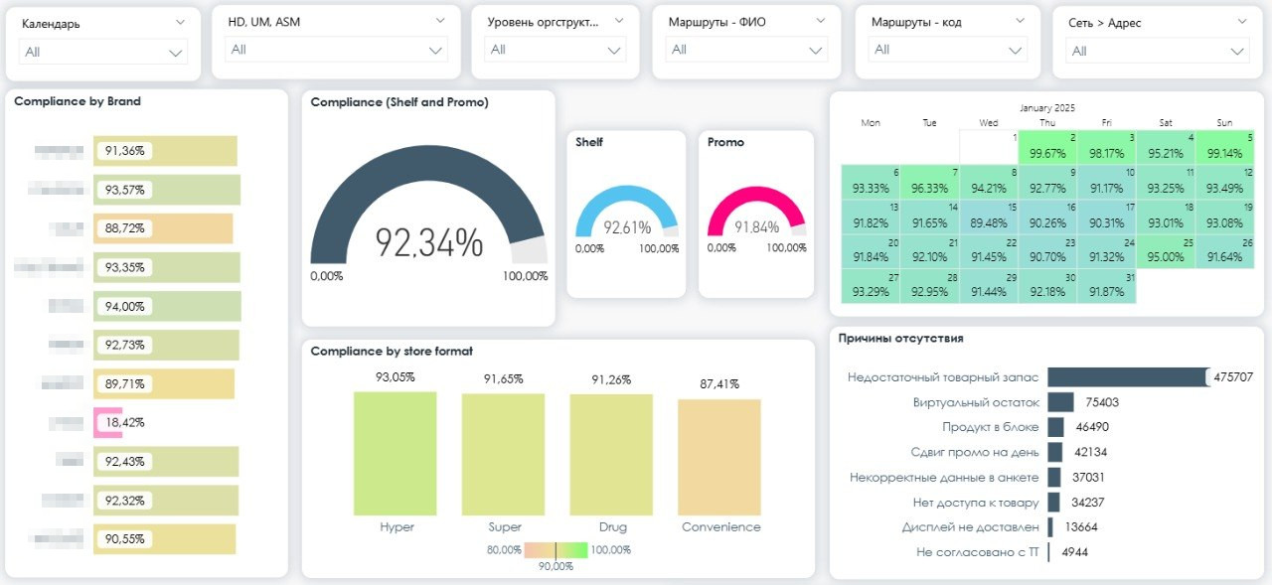Screen dimensions: 1272x585
Task: Click the Маршруты - код header chevron
Action: pyautogui.click(x=1019, y=20)
